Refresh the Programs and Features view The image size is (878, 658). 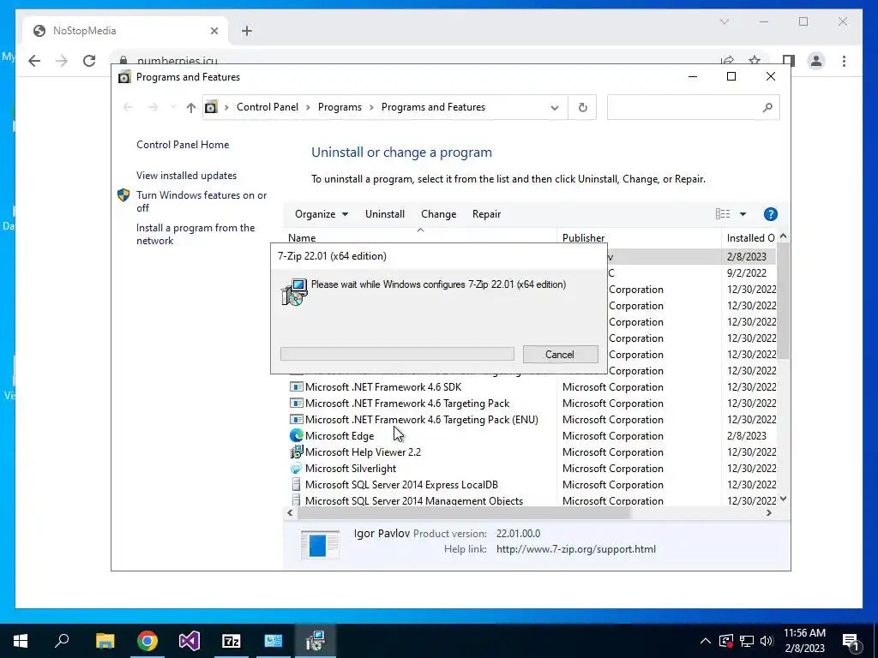[583, 107]
